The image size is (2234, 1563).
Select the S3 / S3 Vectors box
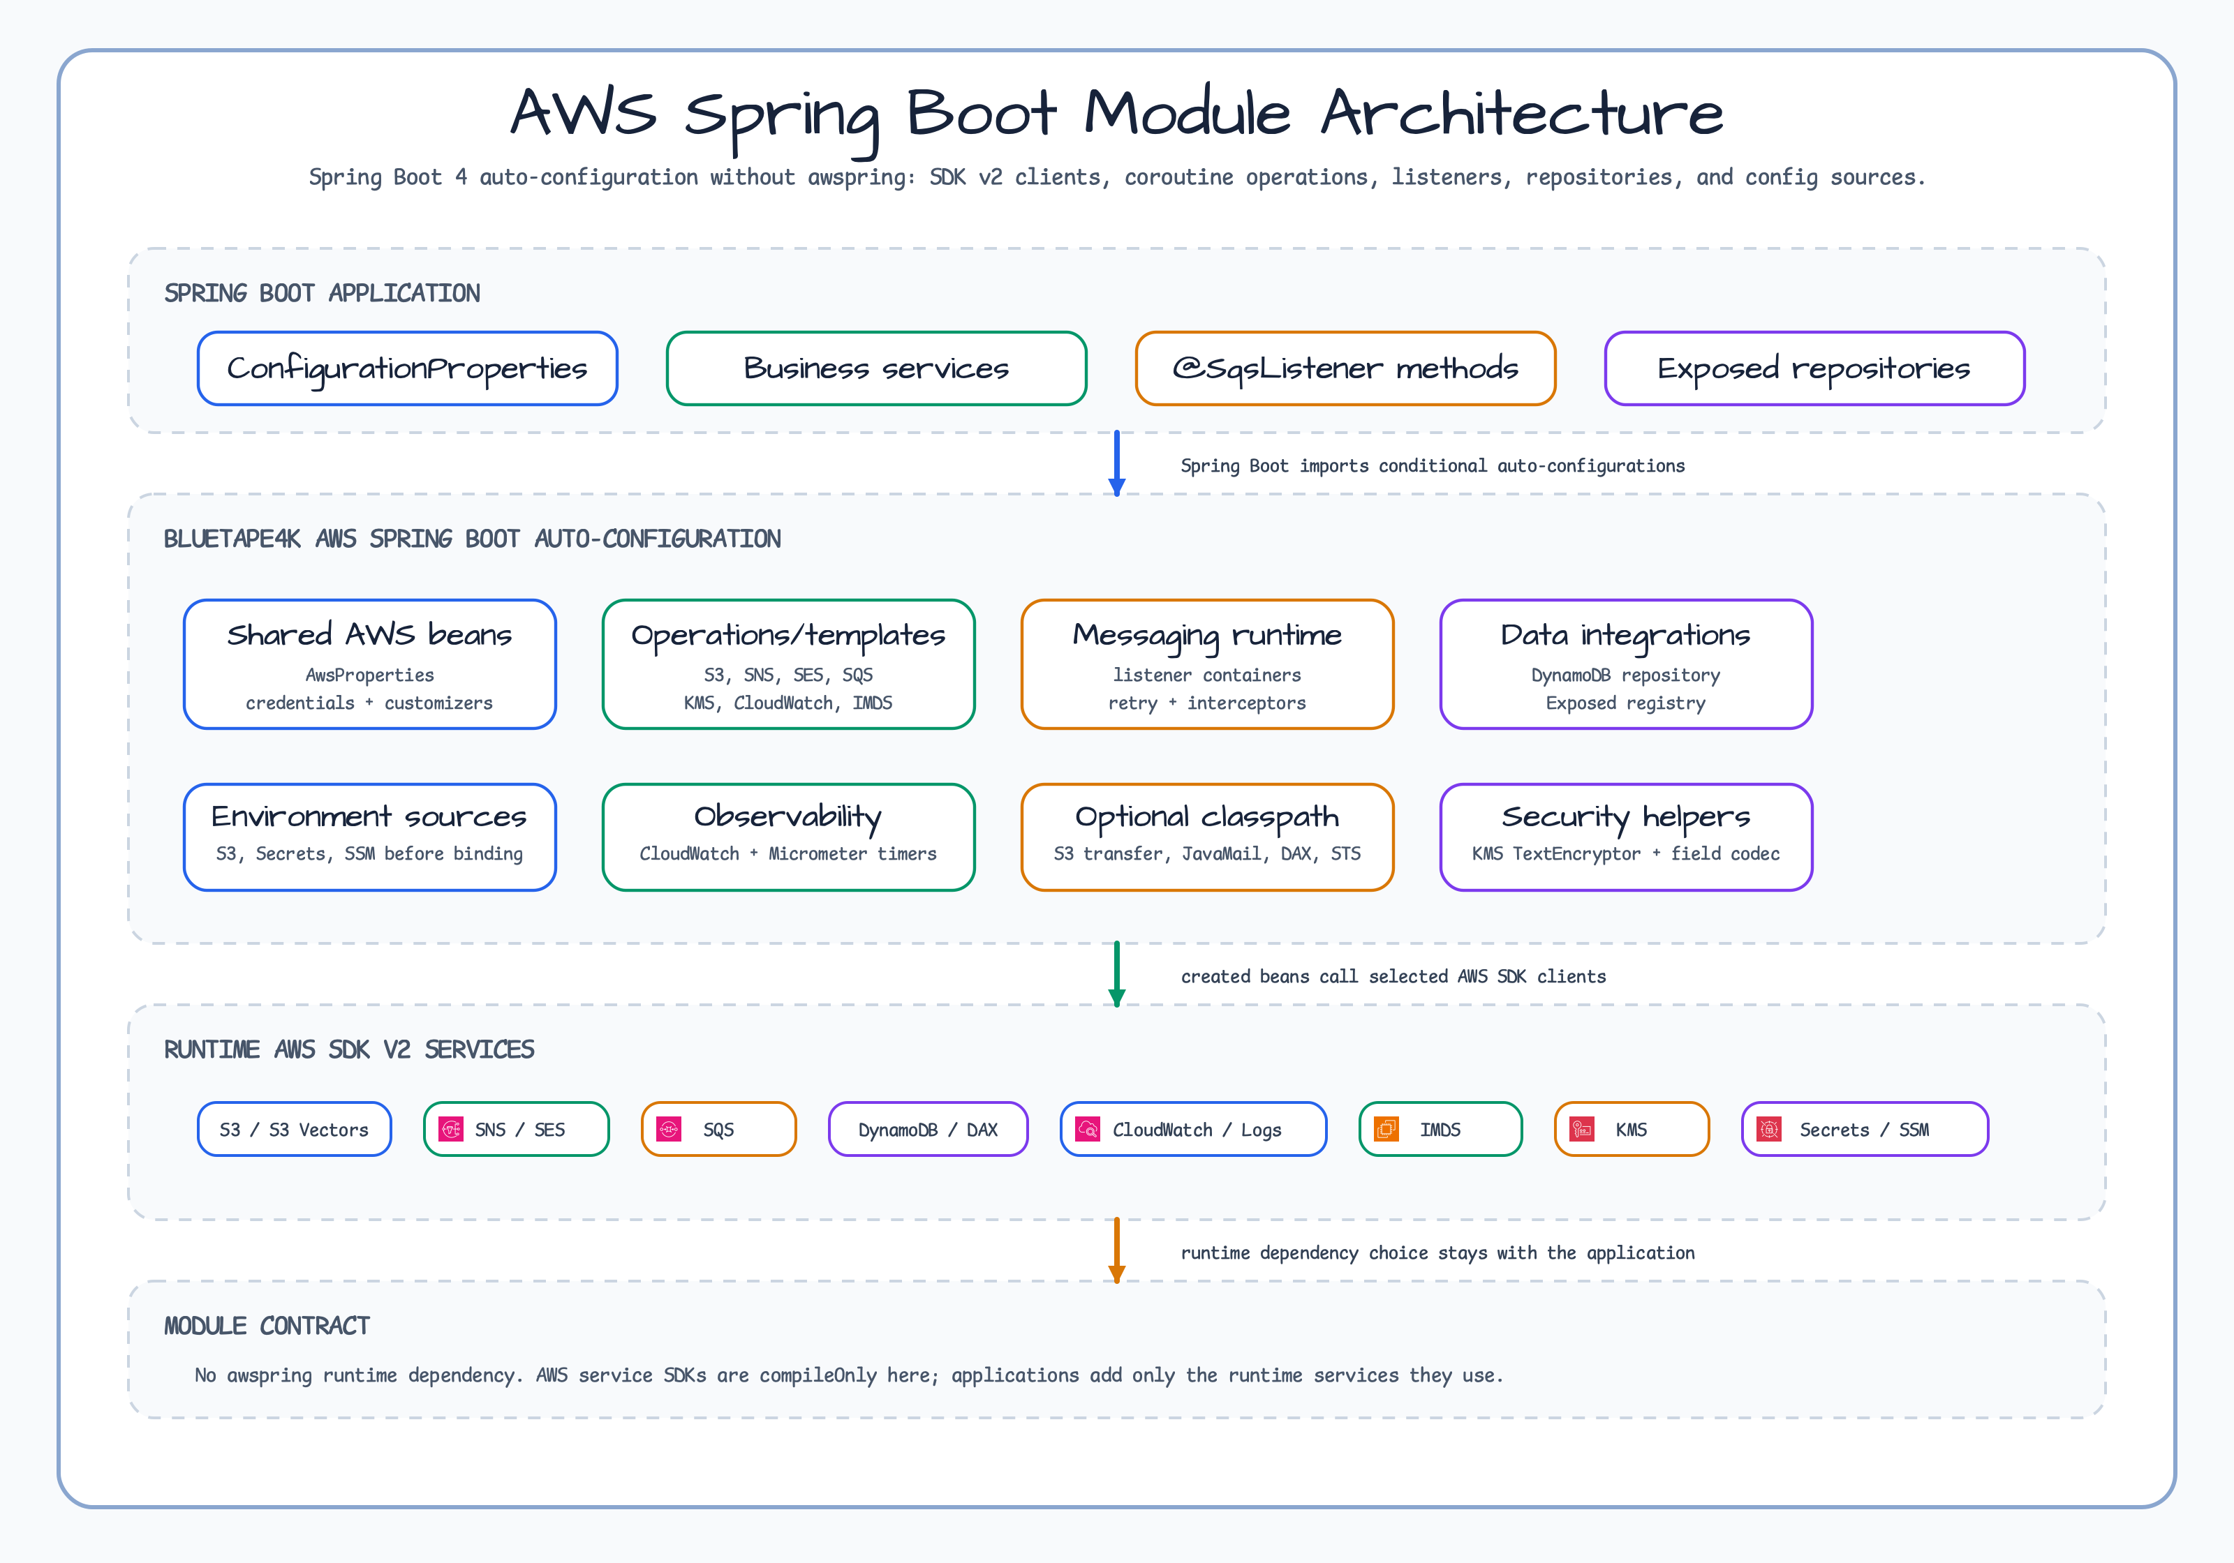point(295,1129)
